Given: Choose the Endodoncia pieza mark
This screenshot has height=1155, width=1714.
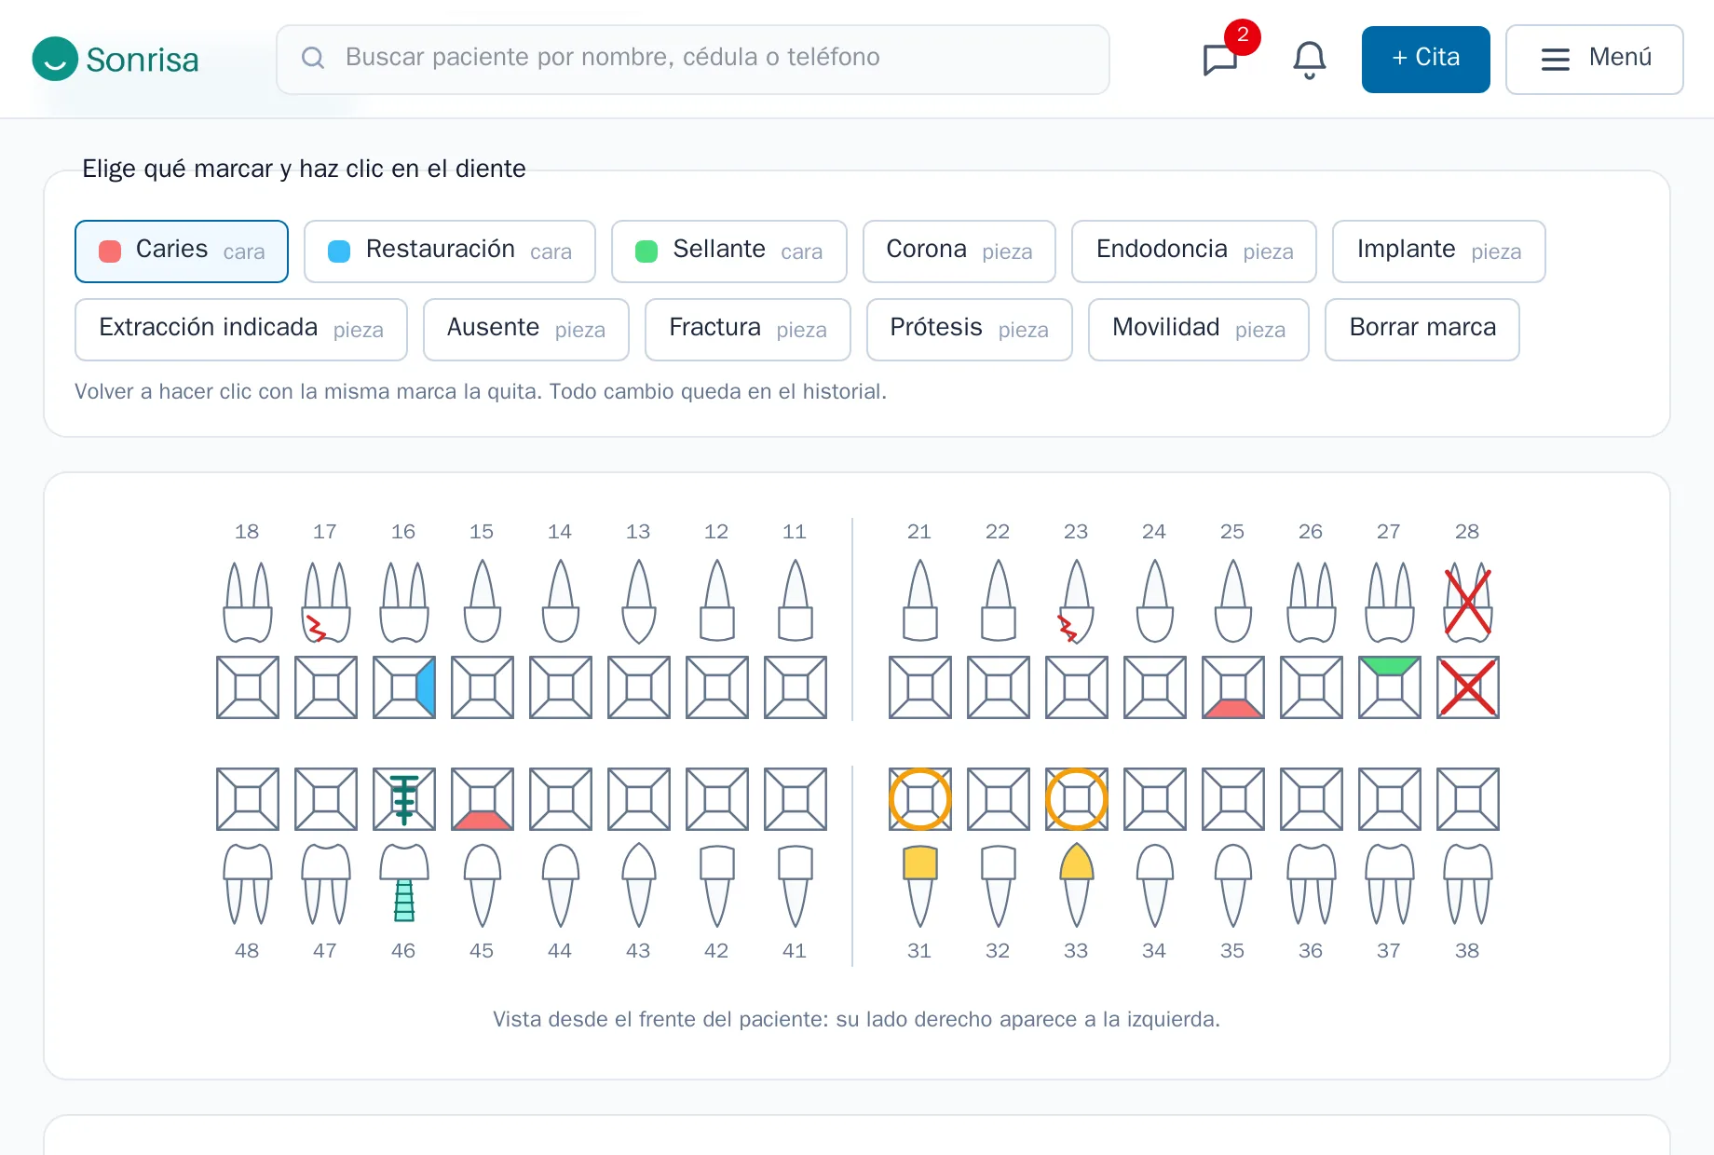Looking at the screenshot, I should [1194, 251].
